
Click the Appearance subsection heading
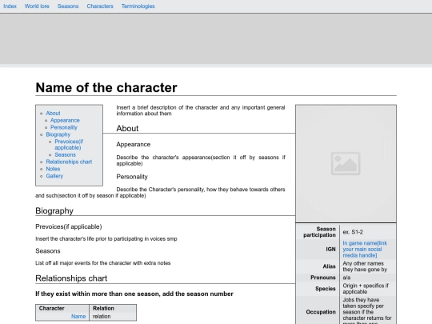pos(134,144)
